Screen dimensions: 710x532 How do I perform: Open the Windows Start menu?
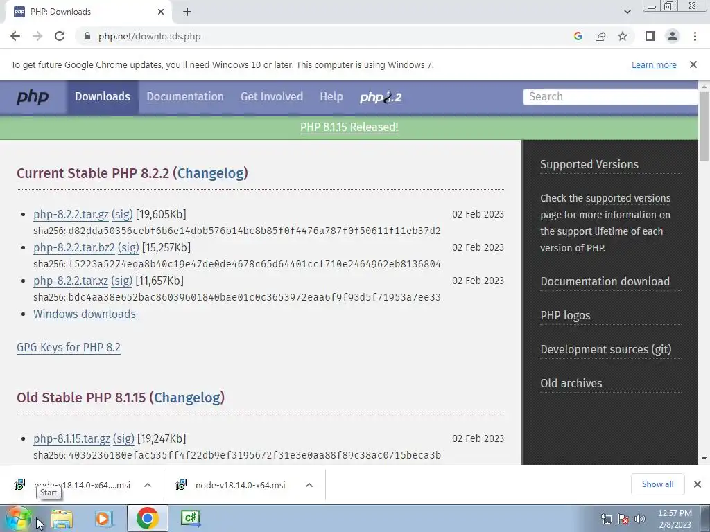pyautogui.click(x=19, y=518)
